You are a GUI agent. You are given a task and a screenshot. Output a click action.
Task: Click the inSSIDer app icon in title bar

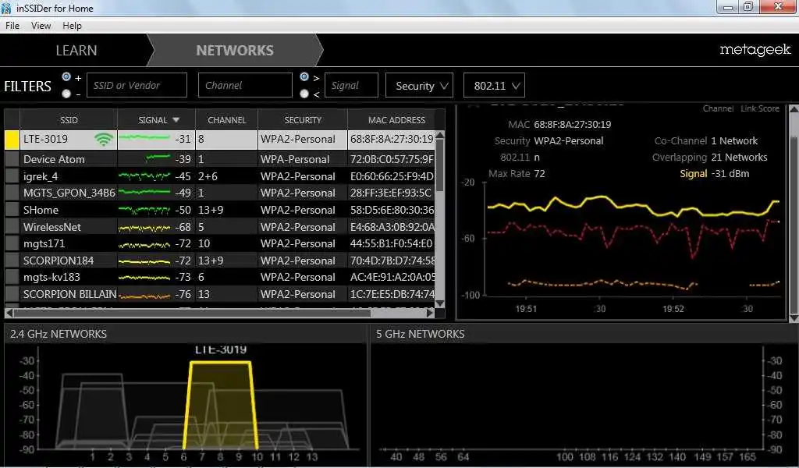pos(6,8)
